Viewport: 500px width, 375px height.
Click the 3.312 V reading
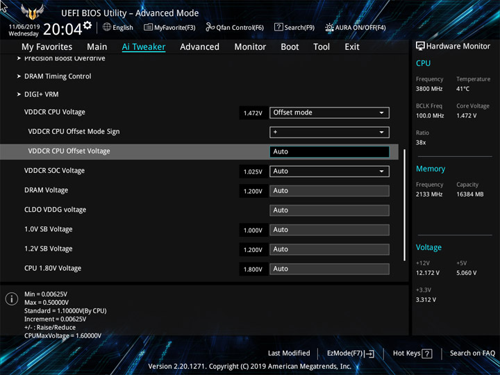[426, 300]
